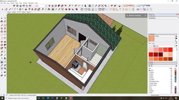Collapse the Layers panel header
Viewport: 179px width, 100px height.
163,64
